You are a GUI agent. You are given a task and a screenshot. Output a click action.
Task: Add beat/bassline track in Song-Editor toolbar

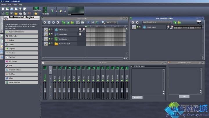coord(64,23)
